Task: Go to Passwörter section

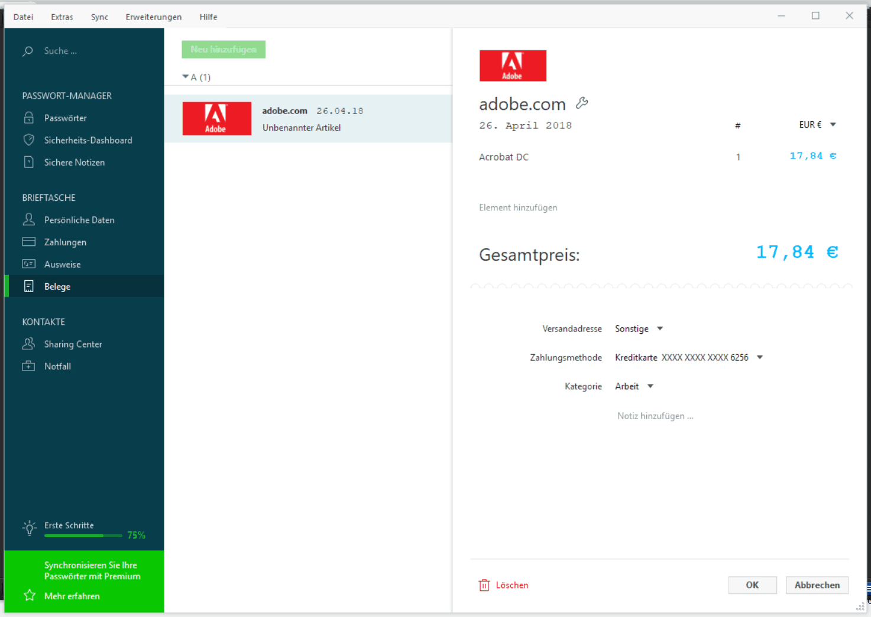Action: (x=84, y=118)
